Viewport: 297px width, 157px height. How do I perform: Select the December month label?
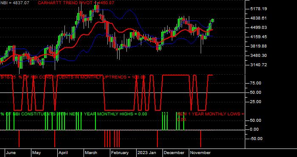coord(174,153)
